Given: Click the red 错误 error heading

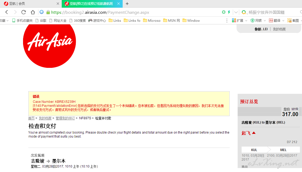Looking at the screenshot, I should click(36, 96).
